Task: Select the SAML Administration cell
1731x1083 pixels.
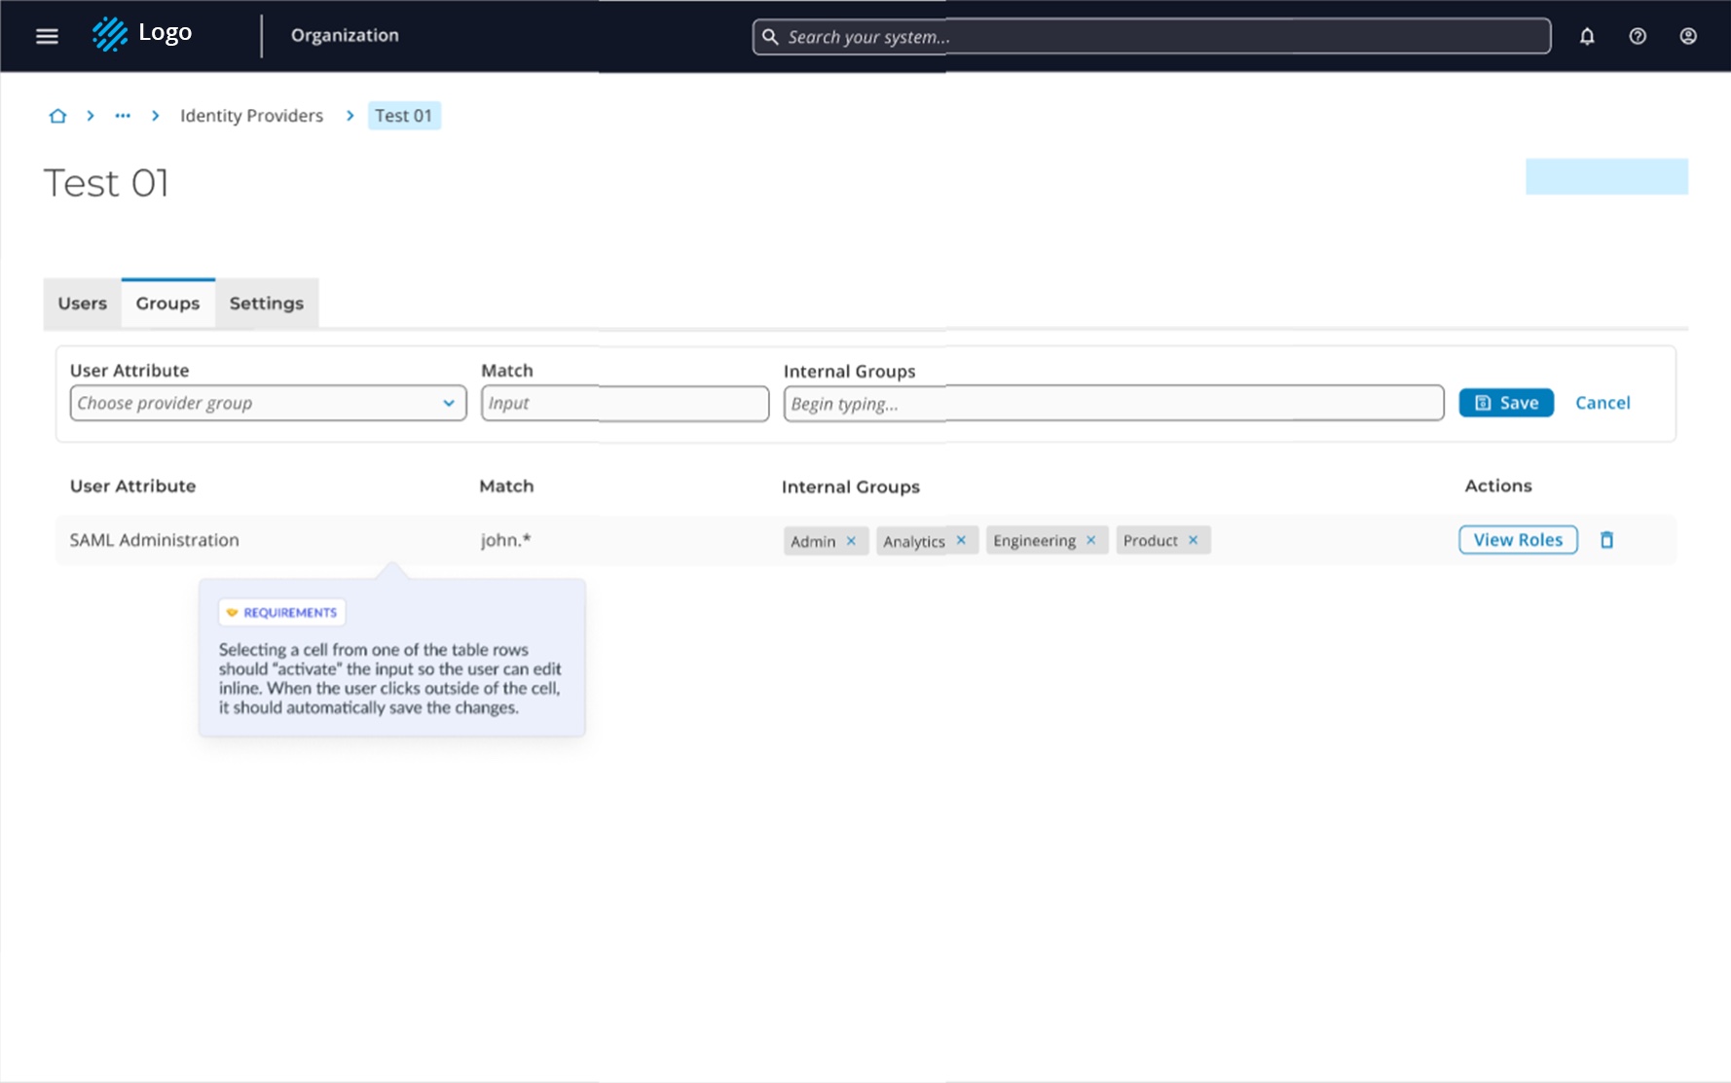Action: pyautogui.click(x=154, y=540)
